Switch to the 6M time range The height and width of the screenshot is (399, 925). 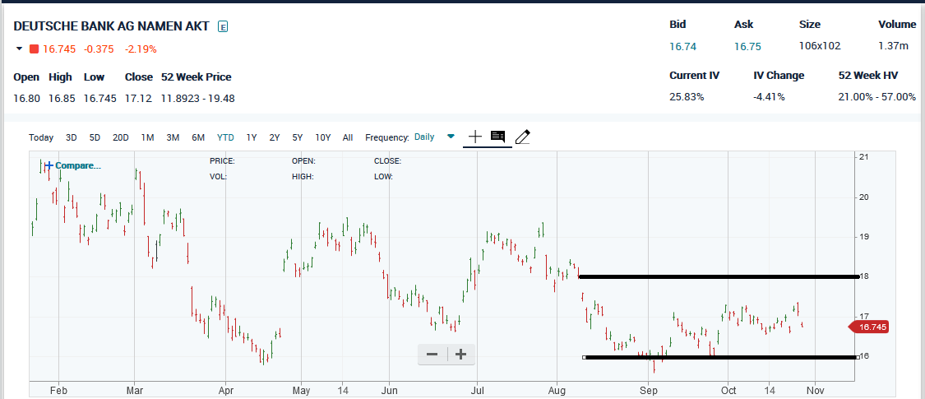click(198, 137)
